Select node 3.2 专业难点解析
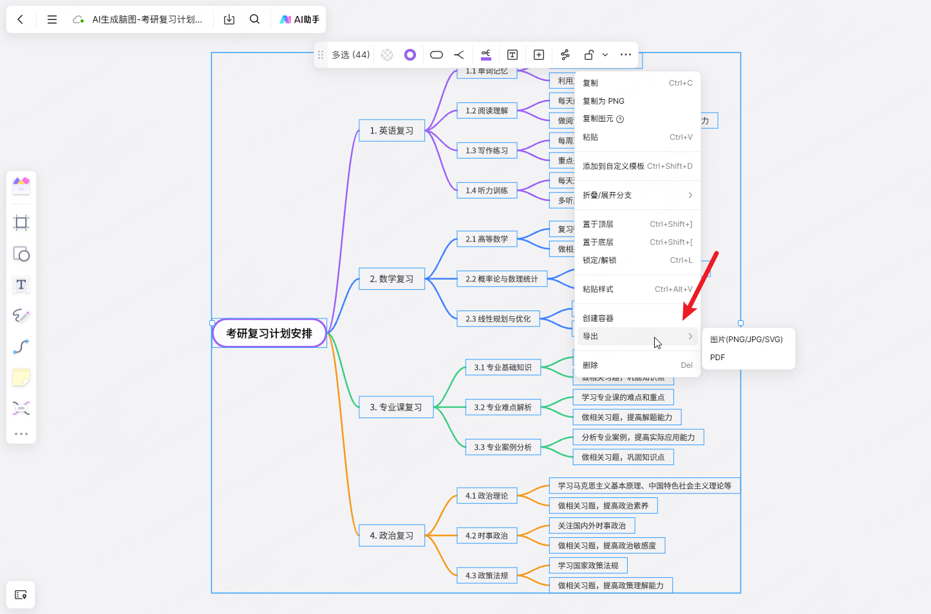Screen dimensions: 931x614 tap(503, 407)
